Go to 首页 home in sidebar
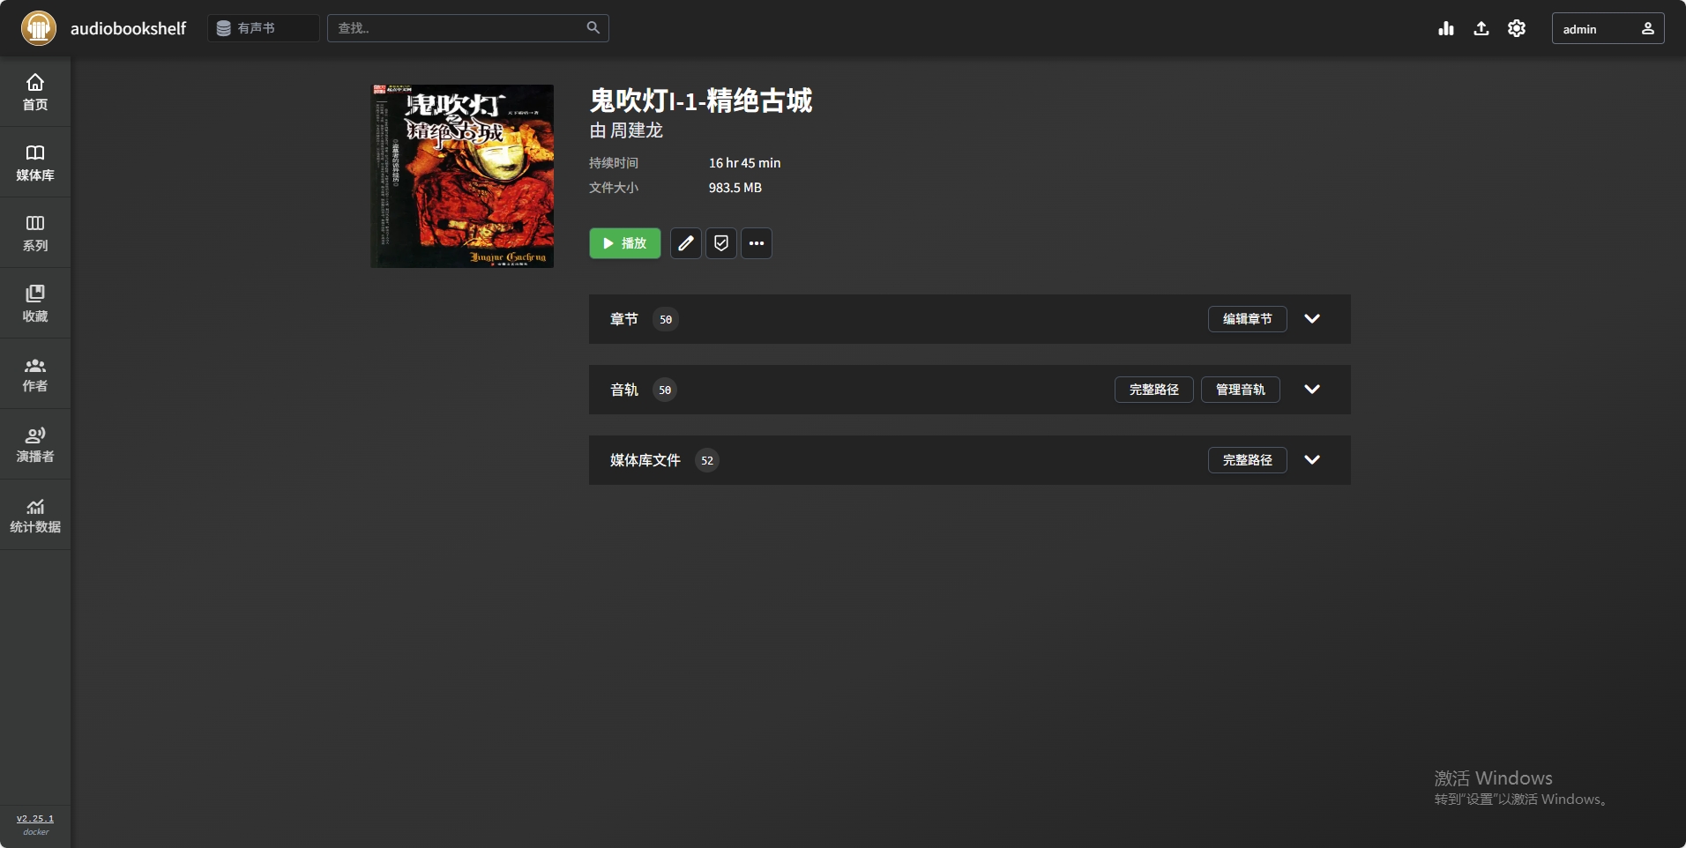This screenshot has height=848, width=1686. (x=35, y=92)
